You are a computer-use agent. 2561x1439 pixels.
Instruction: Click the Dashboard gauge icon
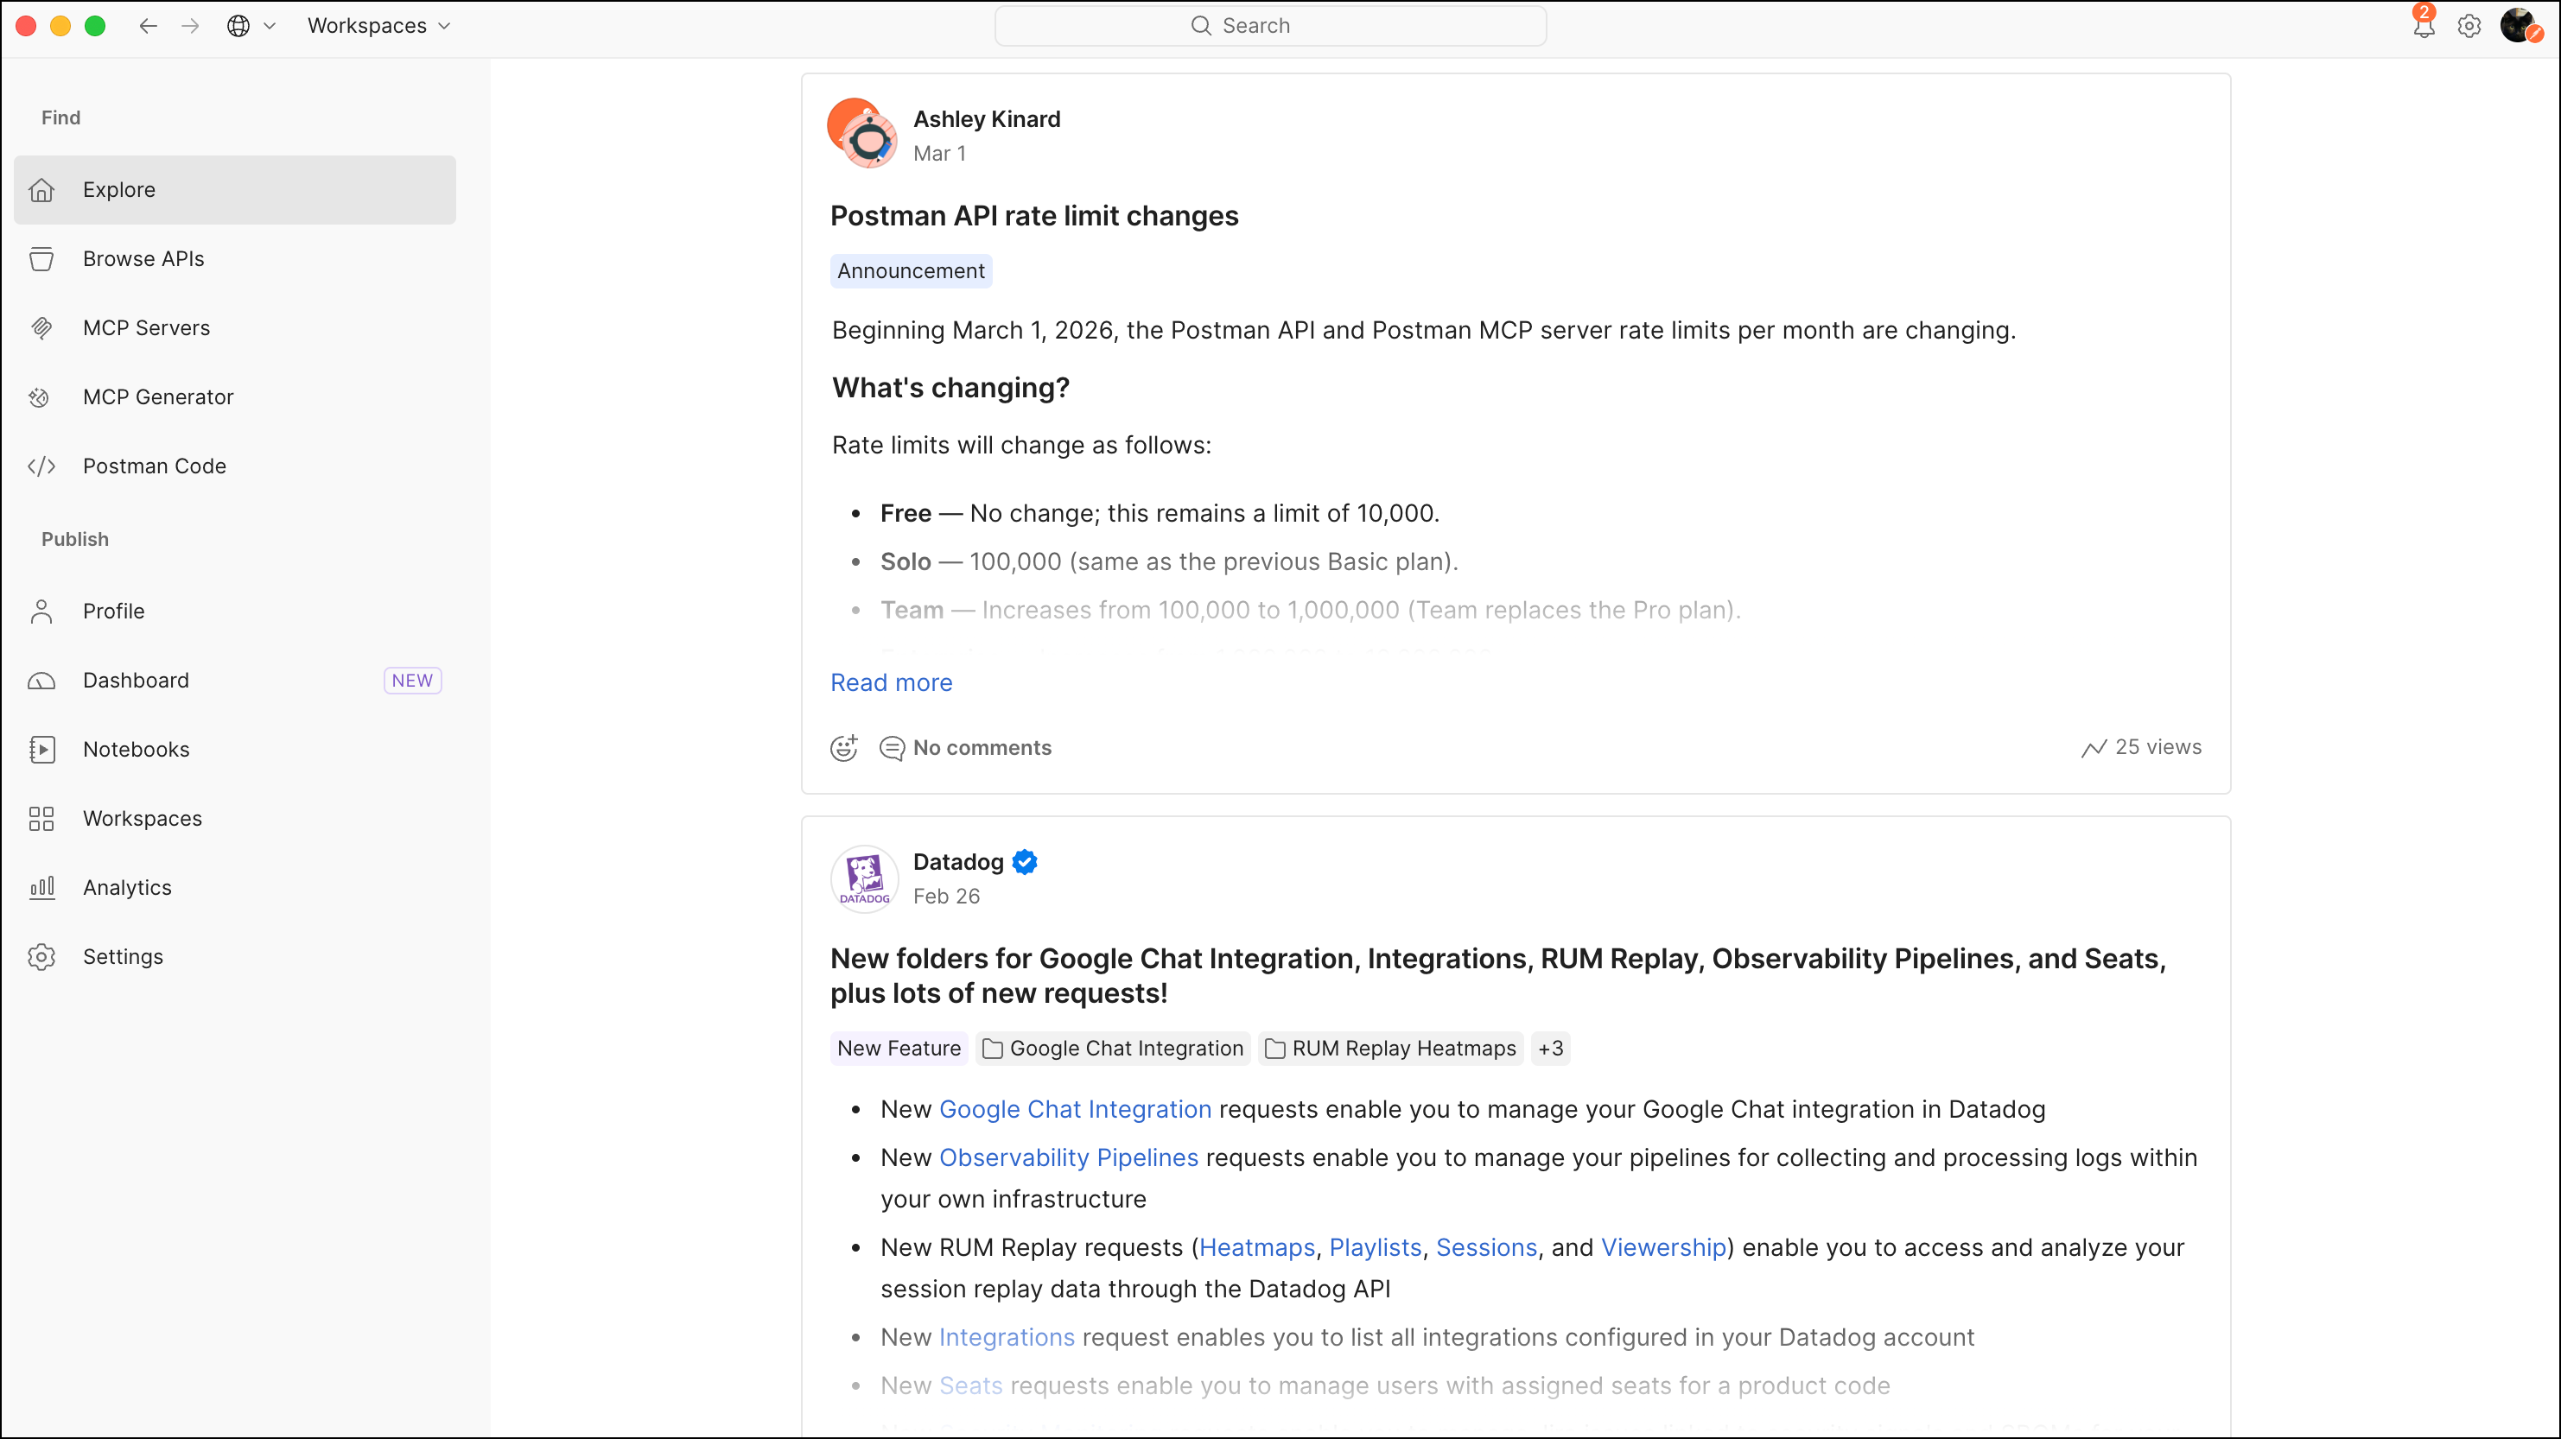(x=41, y=681)
